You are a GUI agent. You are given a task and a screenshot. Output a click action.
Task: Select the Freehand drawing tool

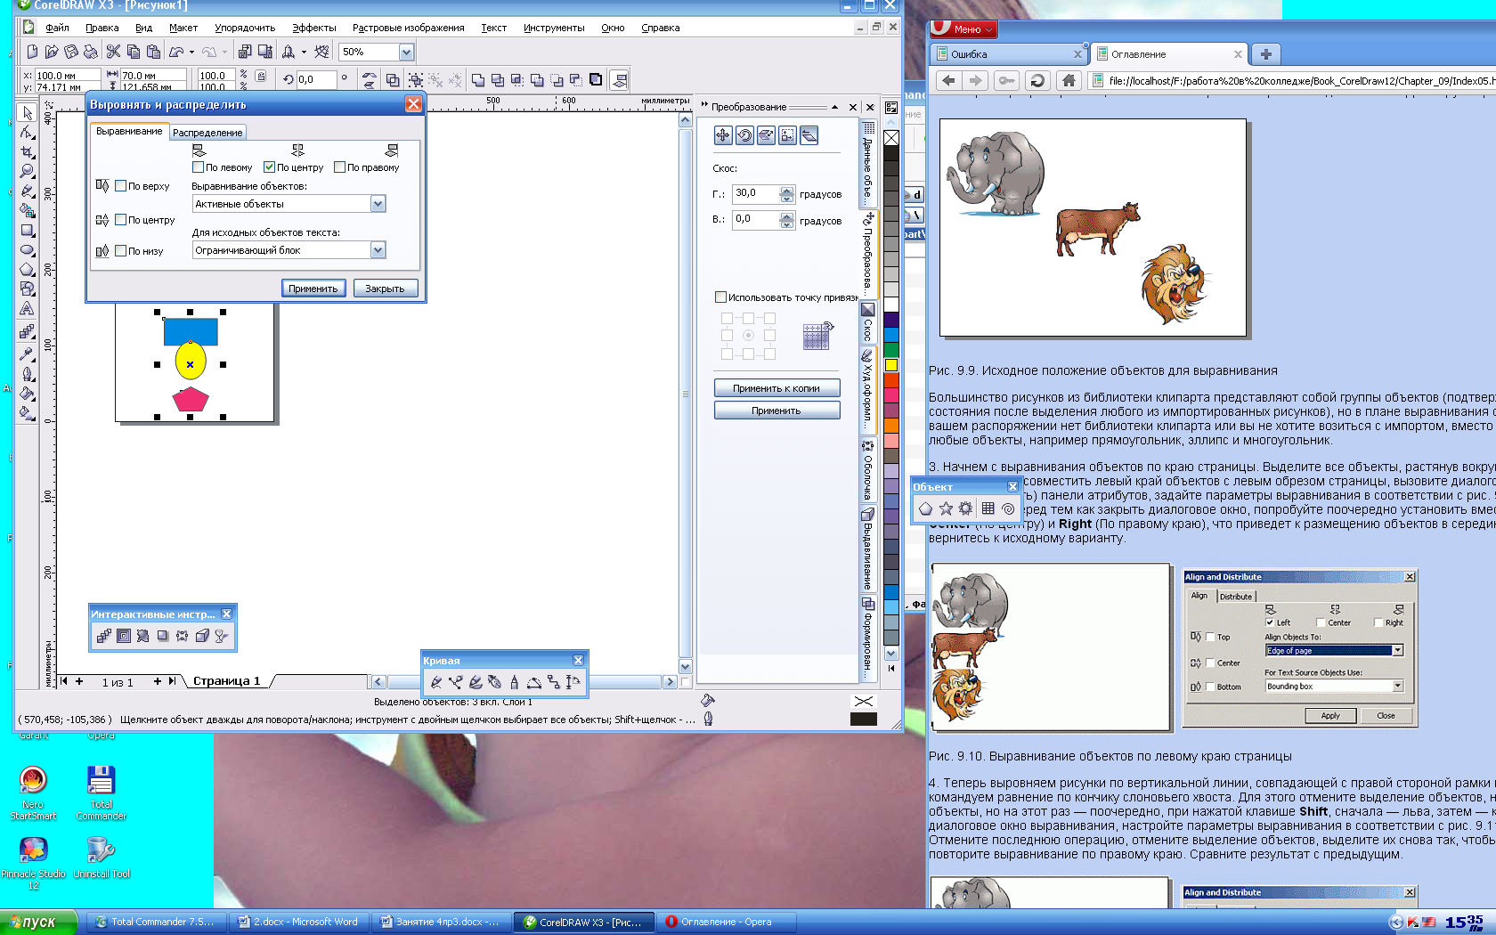coord(28,191)
